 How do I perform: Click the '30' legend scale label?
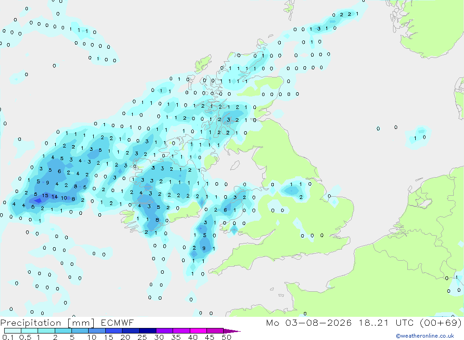pyautogui.click(x=159, y=337)
